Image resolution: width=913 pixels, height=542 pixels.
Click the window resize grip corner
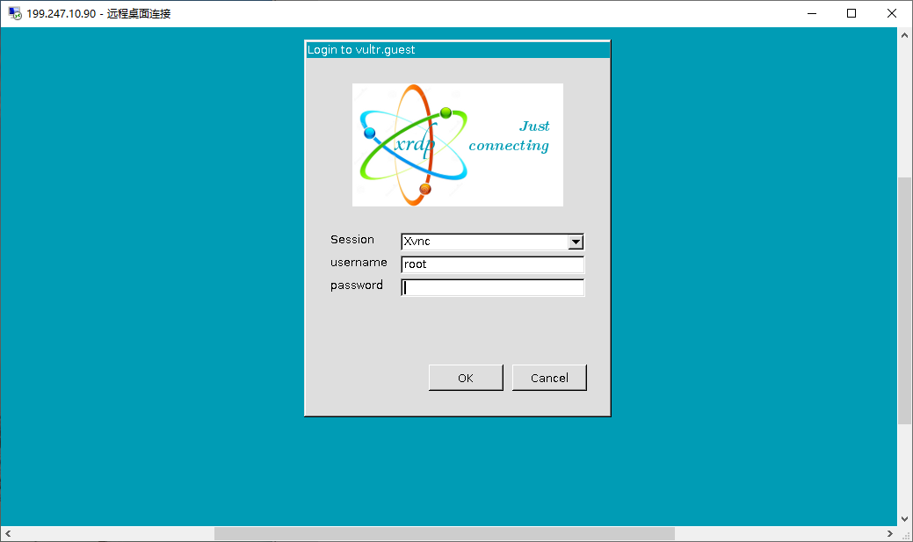pyautogui.click(x=905, y=534)
